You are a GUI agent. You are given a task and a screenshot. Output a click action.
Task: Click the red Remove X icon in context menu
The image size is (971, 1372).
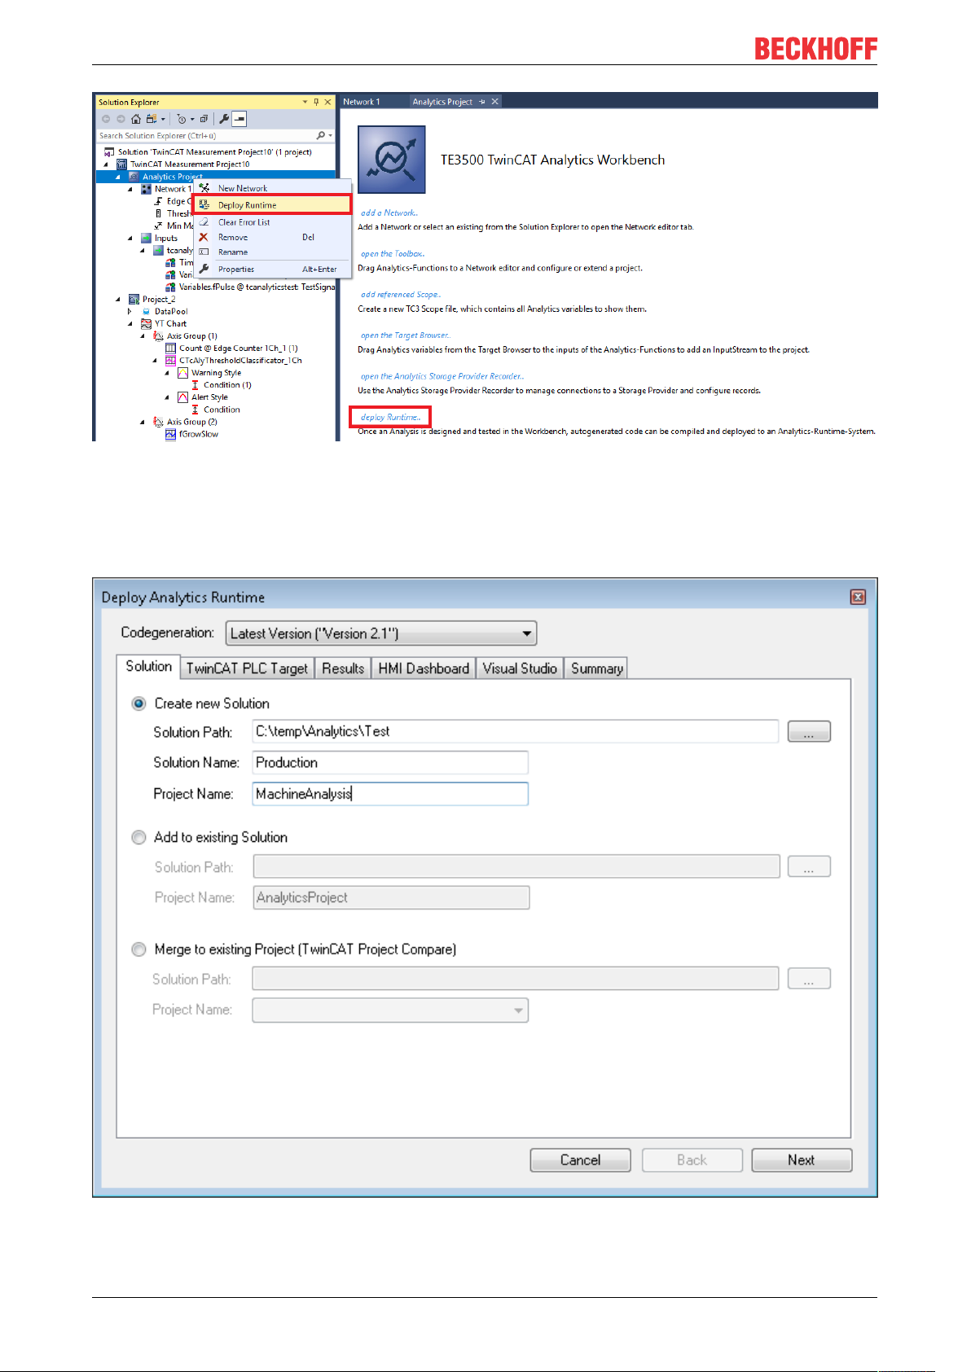click(x=204, y=237)
